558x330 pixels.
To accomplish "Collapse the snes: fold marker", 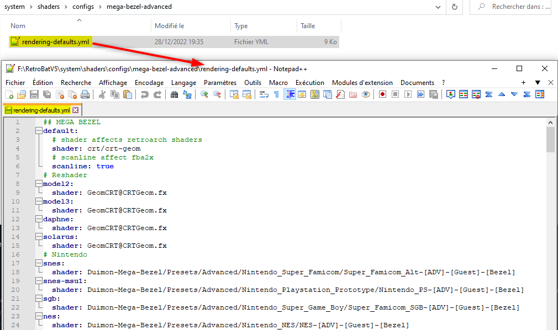I will (x=38, y=263).
